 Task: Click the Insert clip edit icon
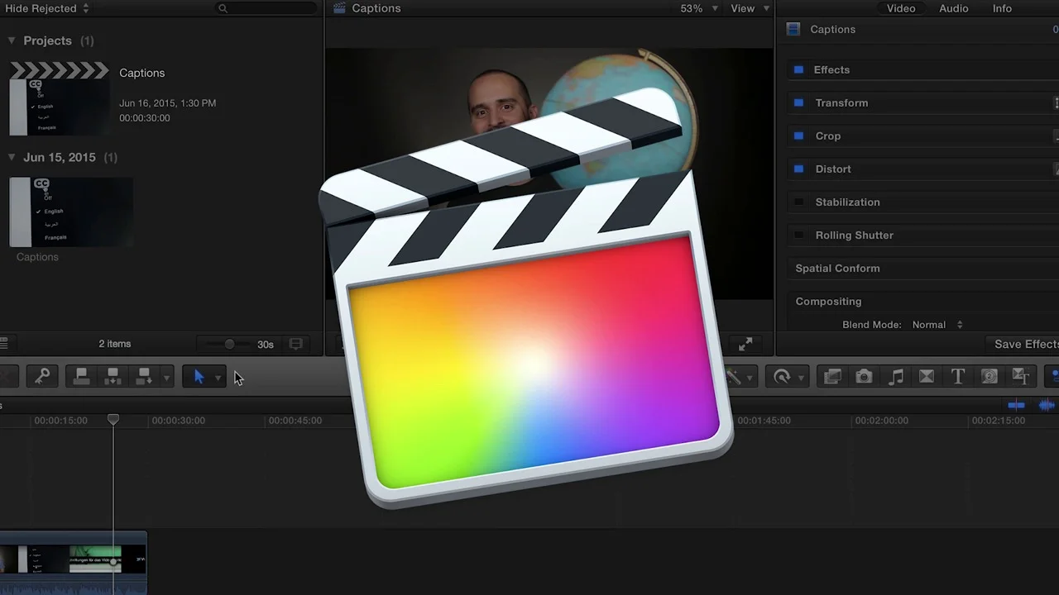pyautogui.click(x=113, y=377)
